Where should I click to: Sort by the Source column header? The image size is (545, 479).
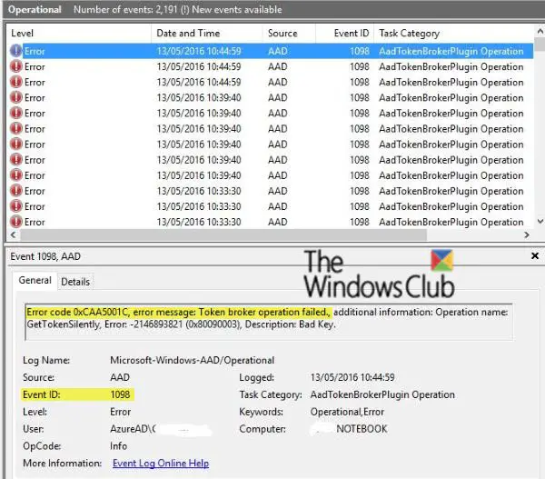pos(282,34)
